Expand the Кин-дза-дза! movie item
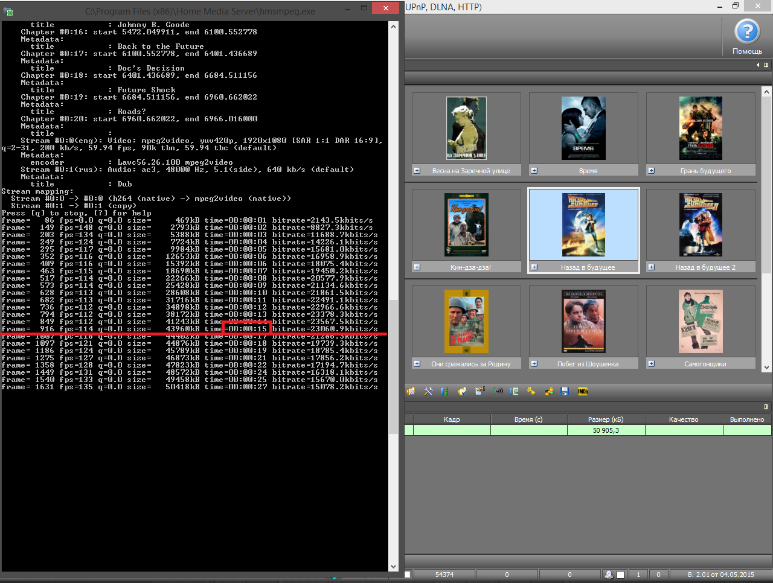The image size is (773, 583). (417, 267)
